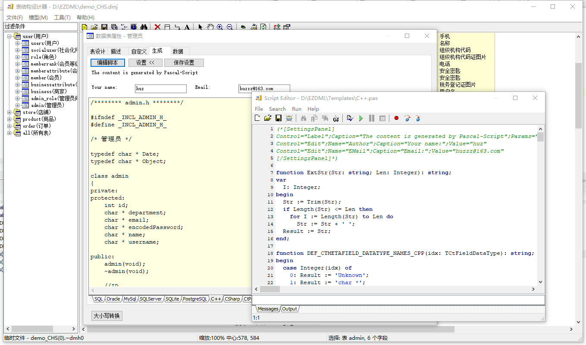Open the 文件(F) menu
Viewport: 586px width, 345px height.
[15, 17]
